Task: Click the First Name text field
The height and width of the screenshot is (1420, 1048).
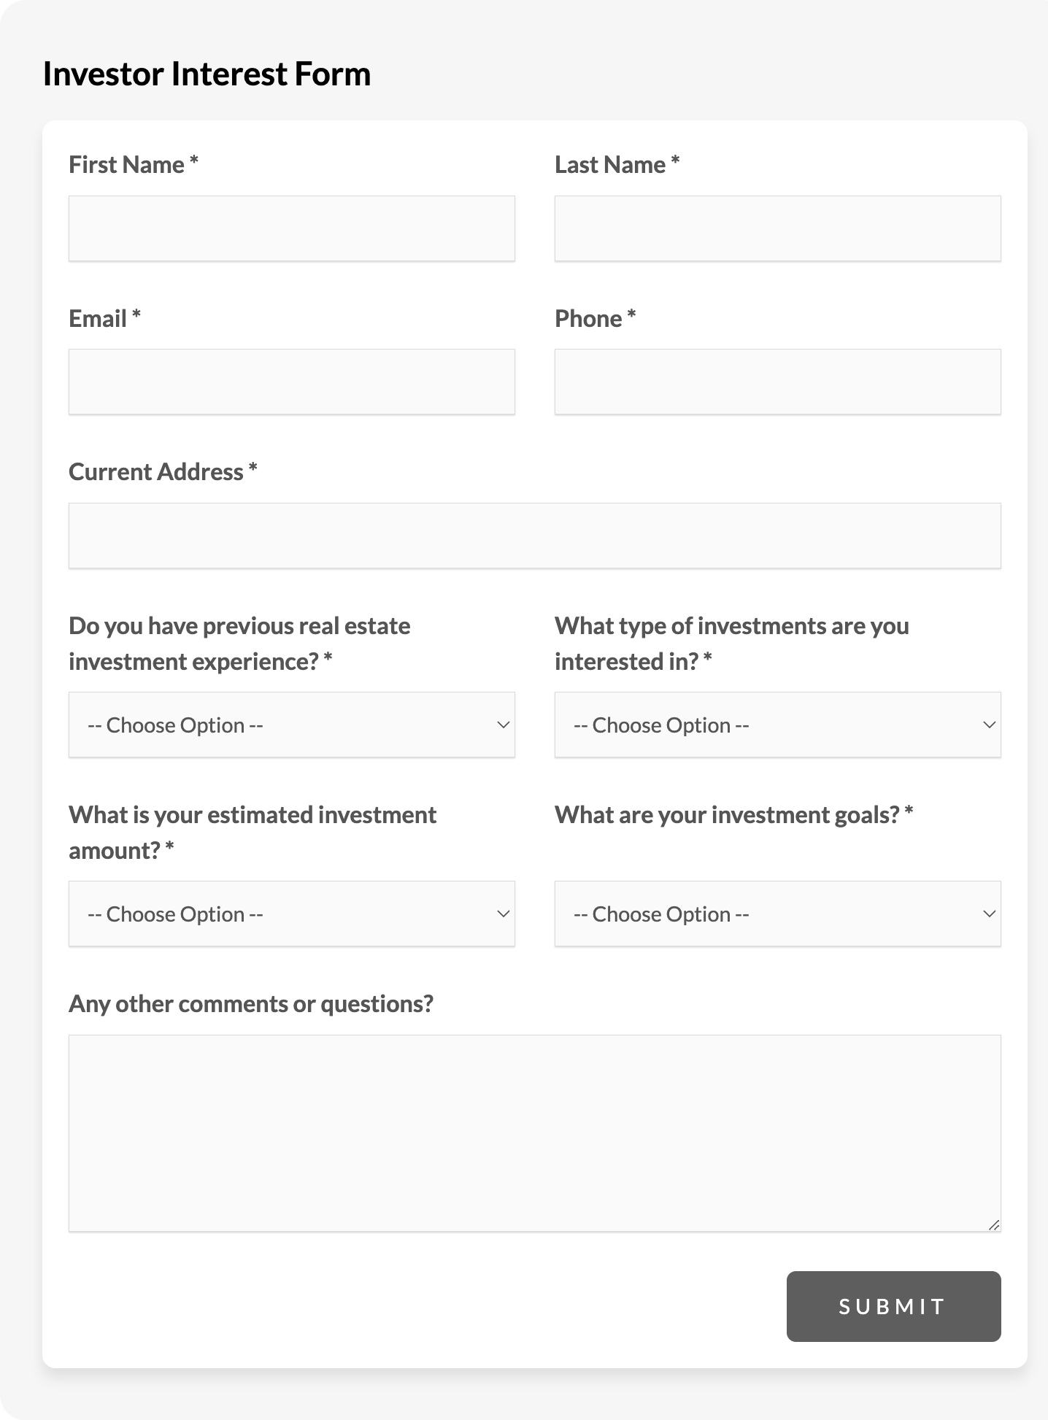Action: (291, 228)
